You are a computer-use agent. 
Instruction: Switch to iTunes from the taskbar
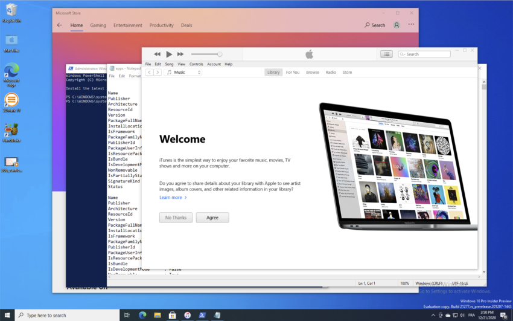tap(188, 315)
